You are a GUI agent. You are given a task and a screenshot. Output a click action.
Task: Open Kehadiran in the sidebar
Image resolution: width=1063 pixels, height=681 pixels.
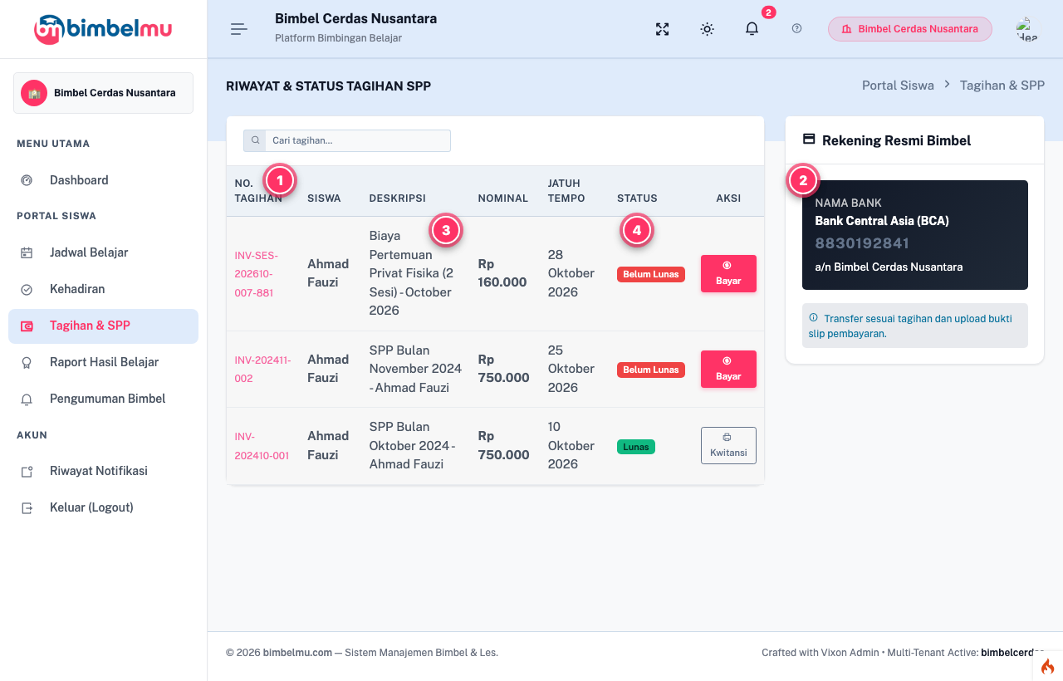point(103,289)
